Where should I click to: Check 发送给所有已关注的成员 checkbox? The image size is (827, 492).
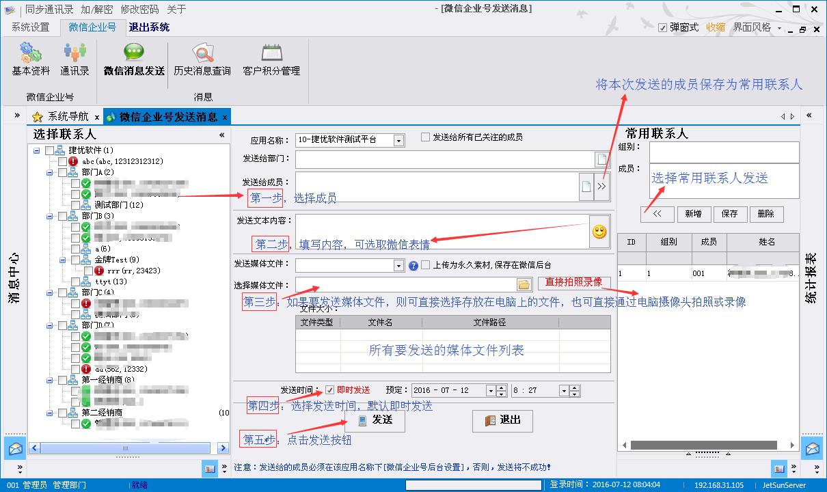pyautogui.click(x=426, y=137)
